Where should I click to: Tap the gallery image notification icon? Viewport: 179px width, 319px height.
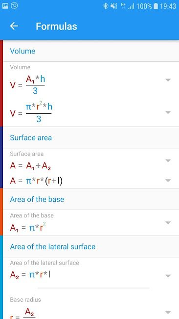point(5,6)
